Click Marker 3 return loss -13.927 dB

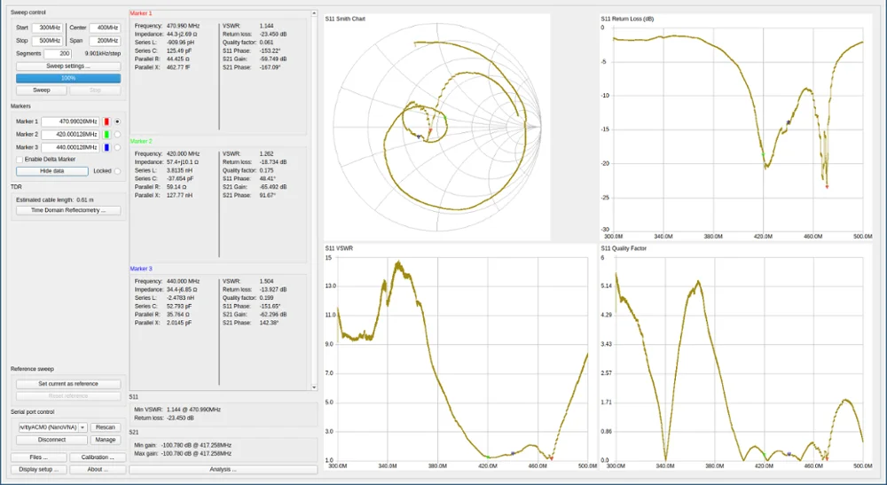pos(273,289)
